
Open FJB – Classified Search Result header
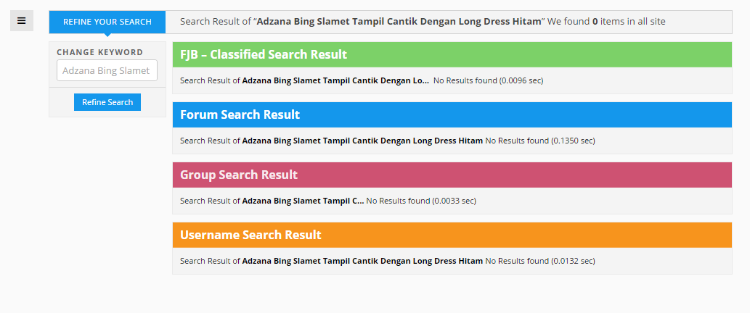click(x=452, y=54)
